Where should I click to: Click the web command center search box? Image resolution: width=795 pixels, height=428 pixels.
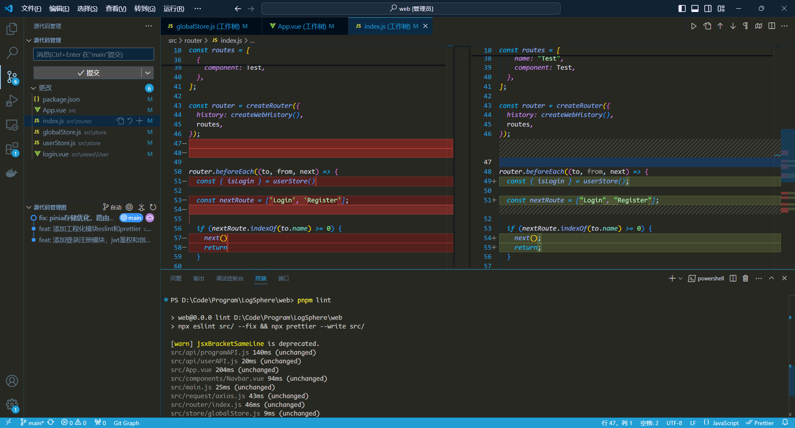(411, 8)
